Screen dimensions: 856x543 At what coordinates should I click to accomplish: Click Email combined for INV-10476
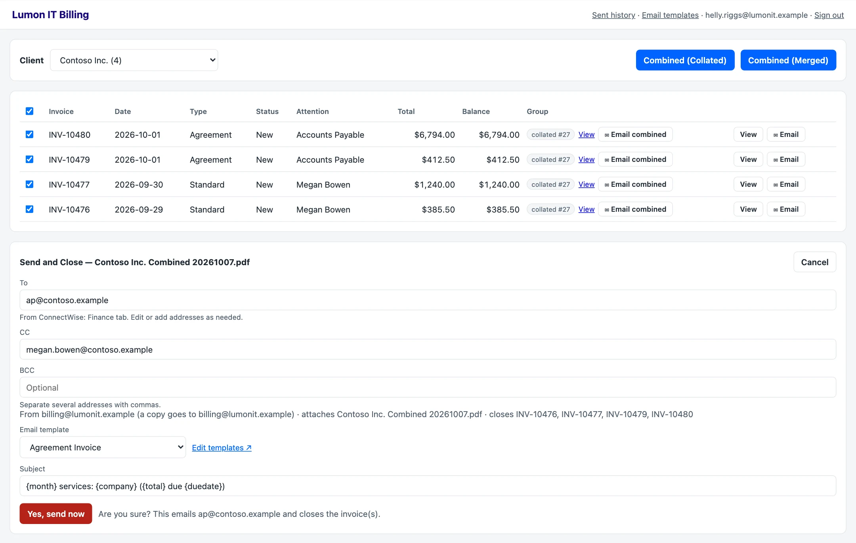(635, 209)
